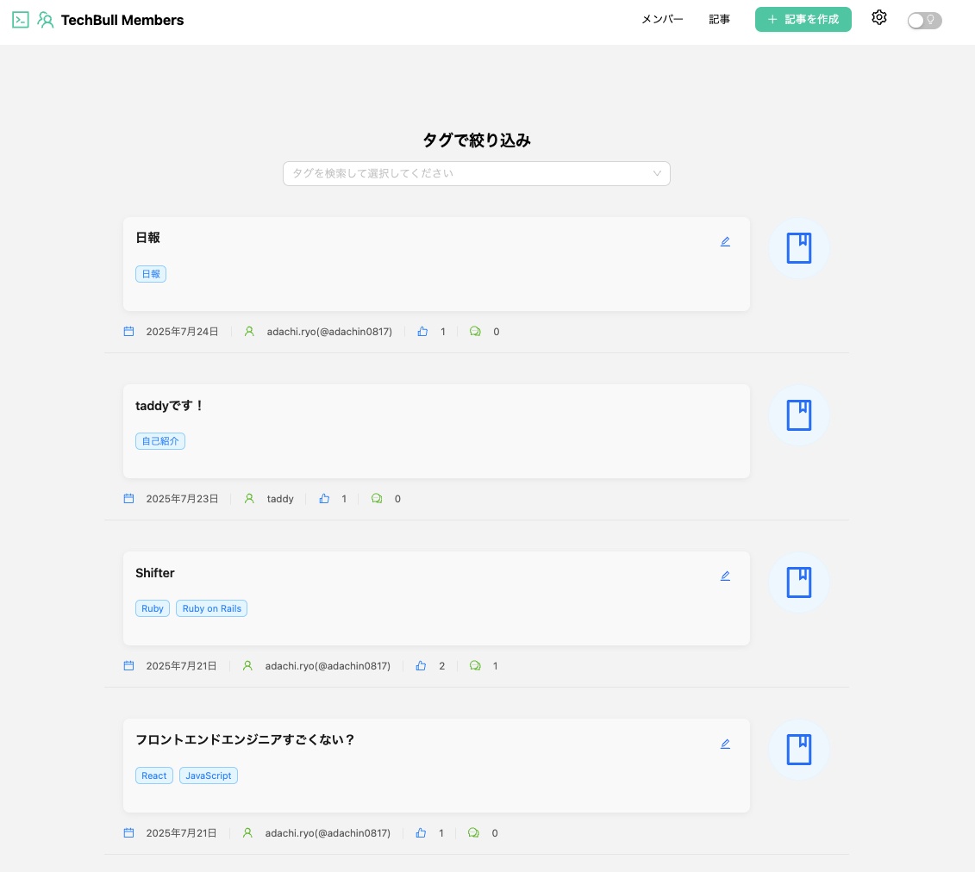The image size is (975, 872).
Task: Toggle the dark mode switch
Action: pos(924,21)
